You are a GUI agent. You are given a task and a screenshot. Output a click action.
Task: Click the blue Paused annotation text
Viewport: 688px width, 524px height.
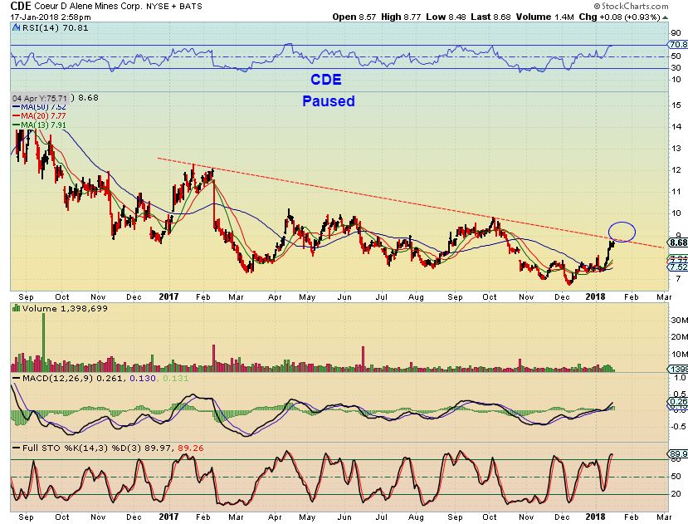(328, 101)
